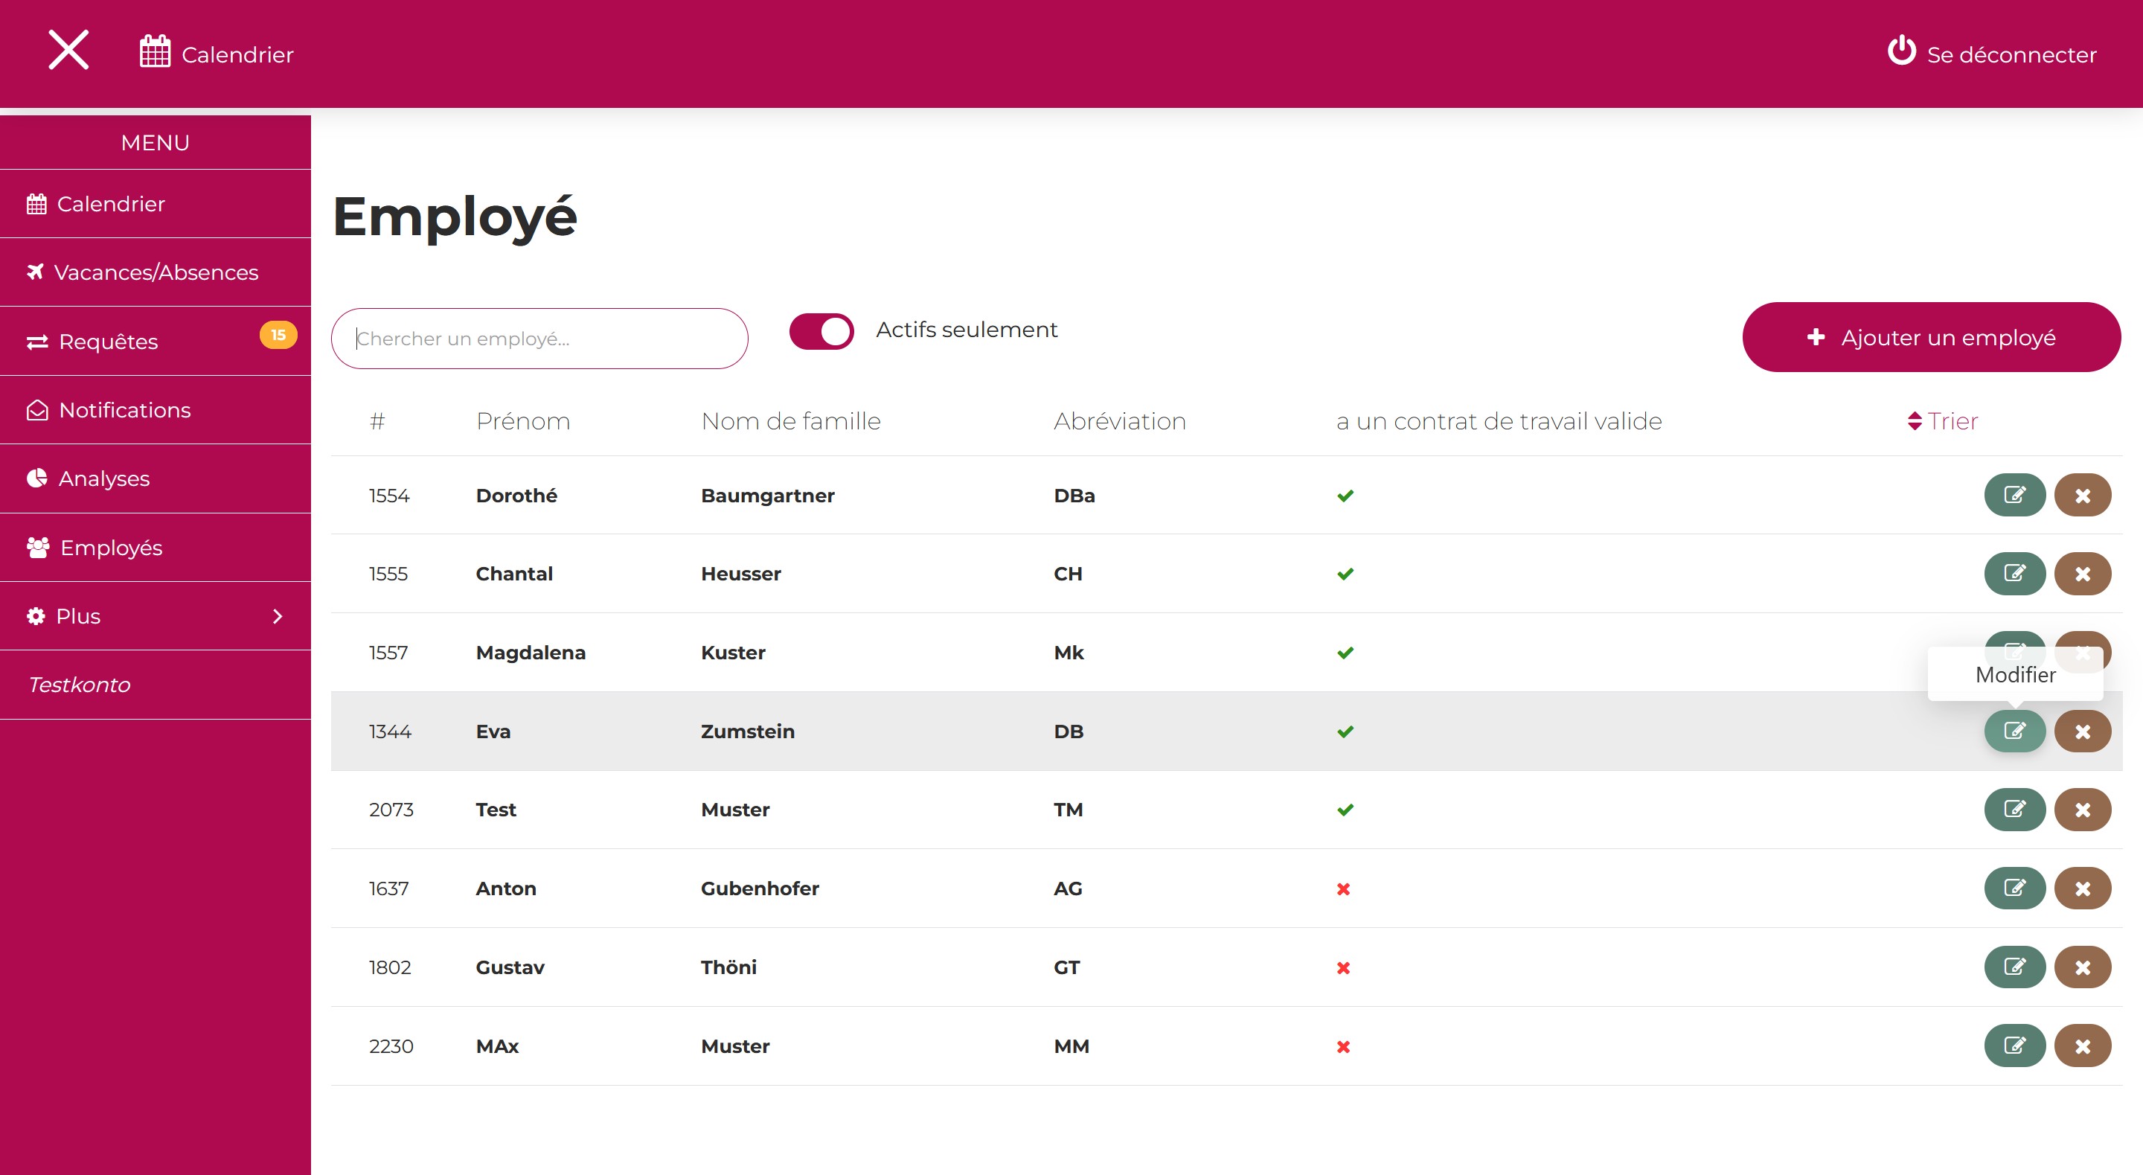Viewport: 2143px width, 1175px height.
Task: Toggle the Actifs seulement switch
Action: pyautogui.click(x=821, y=331)
